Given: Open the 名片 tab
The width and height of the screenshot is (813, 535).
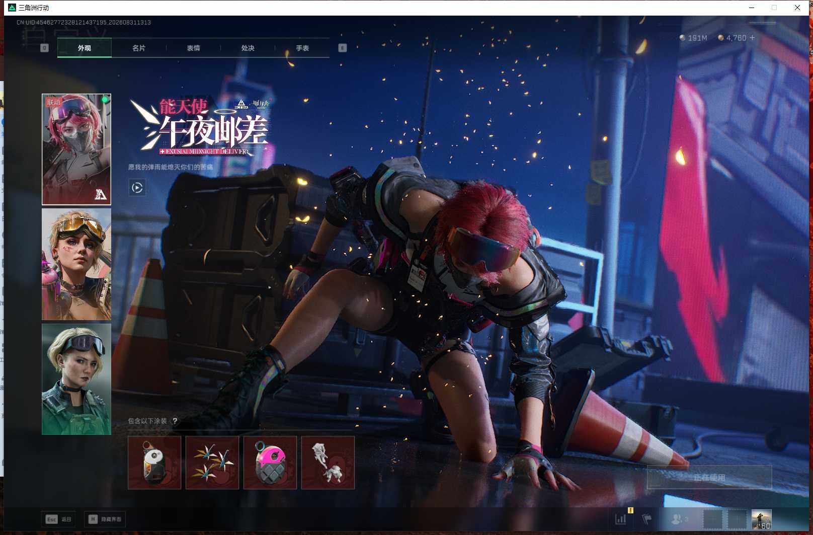Looking at the screenshot, I should pos(139,48).
